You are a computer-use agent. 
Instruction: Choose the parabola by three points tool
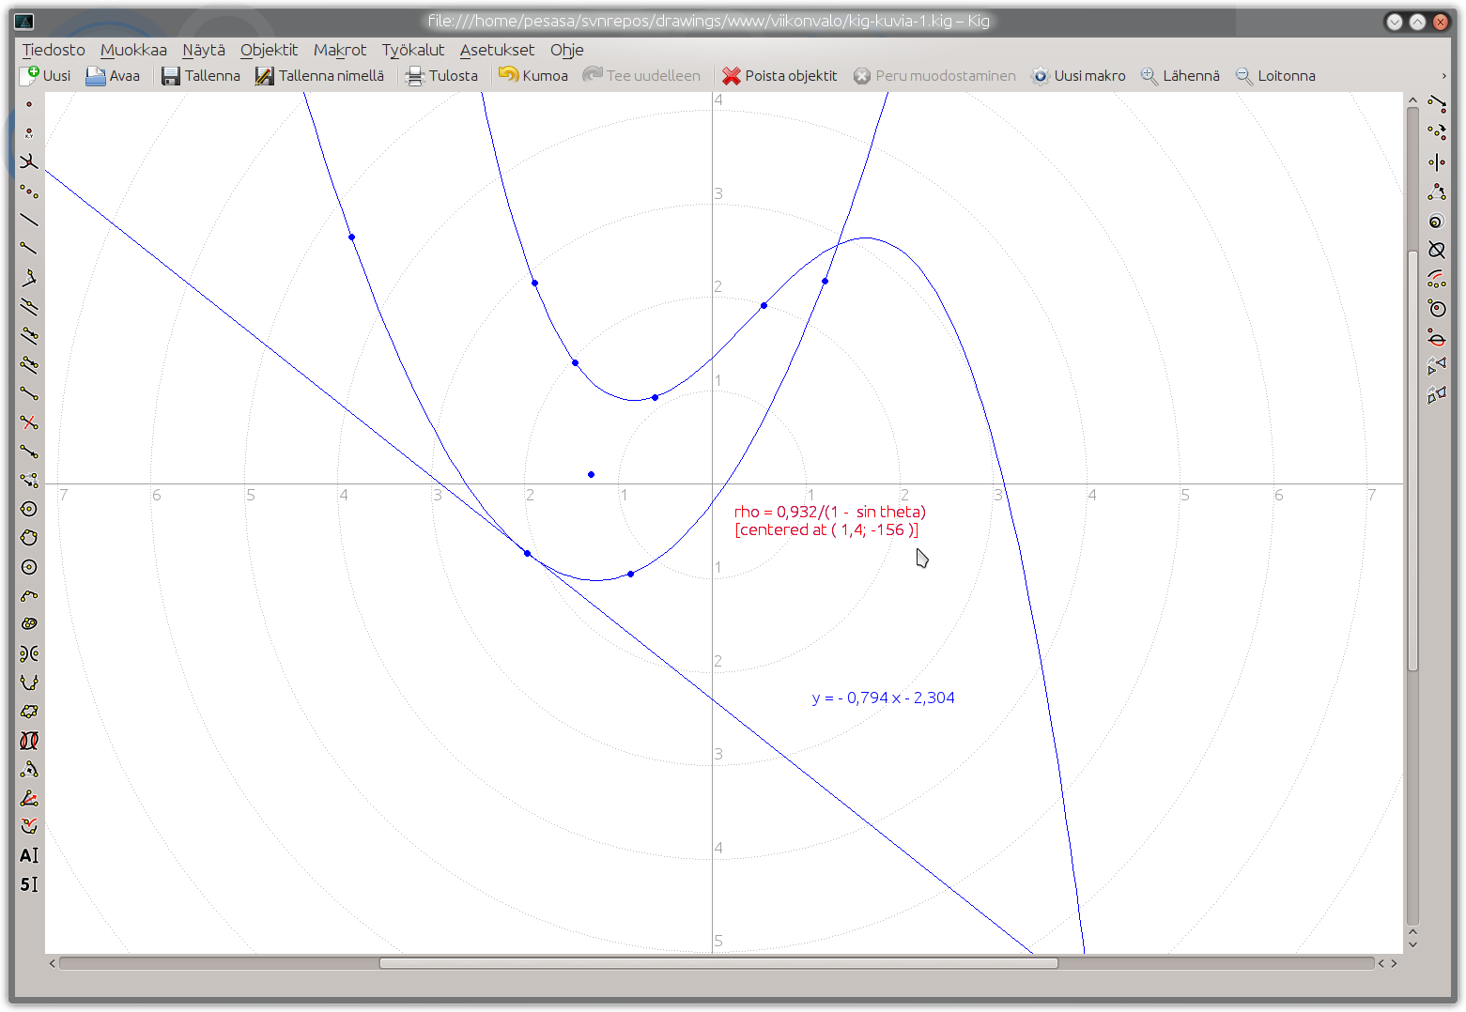(29, 682)
